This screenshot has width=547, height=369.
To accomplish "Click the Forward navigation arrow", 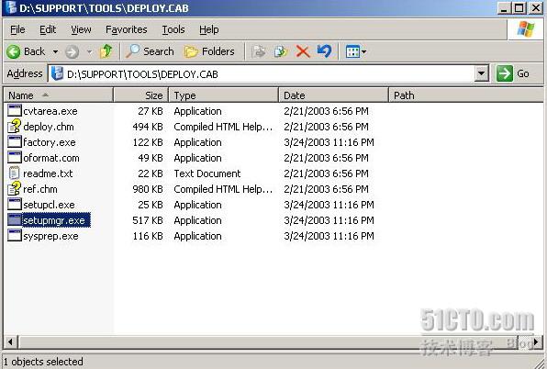I will click(73, 52).
